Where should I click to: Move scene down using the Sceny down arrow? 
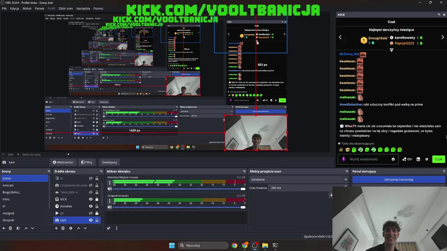(32, 228)
